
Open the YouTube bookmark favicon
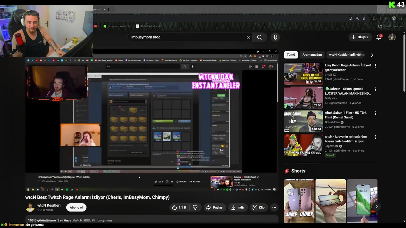point(95,26)
